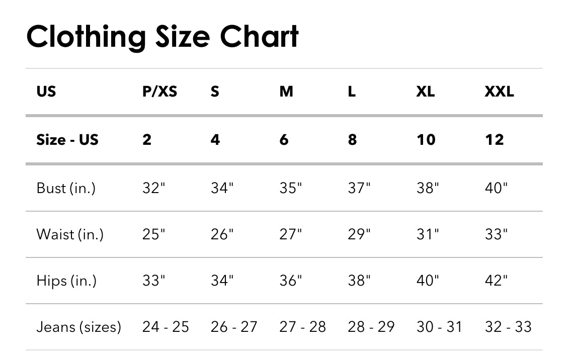
Task: Click US size 12 cell
Action: pyautogui.click(x=494, y=139)
